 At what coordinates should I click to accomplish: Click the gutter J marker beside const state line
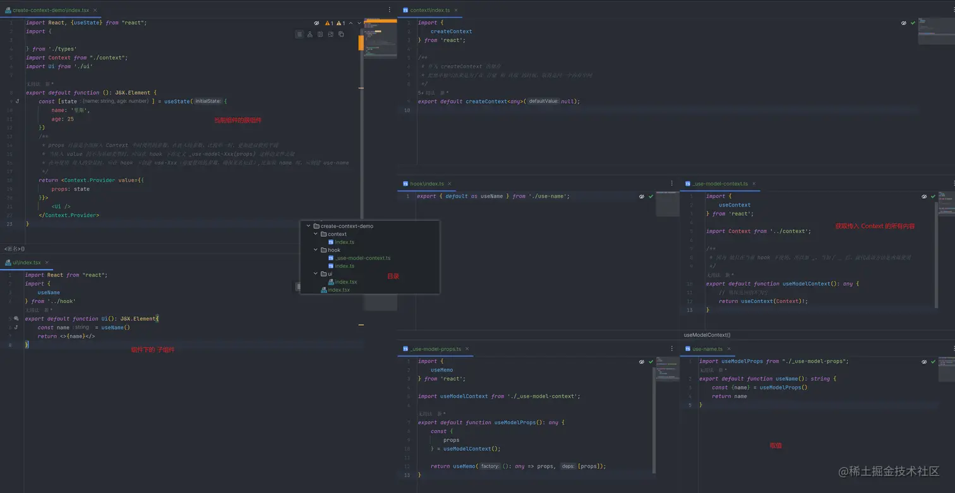(x=17, y=101)
